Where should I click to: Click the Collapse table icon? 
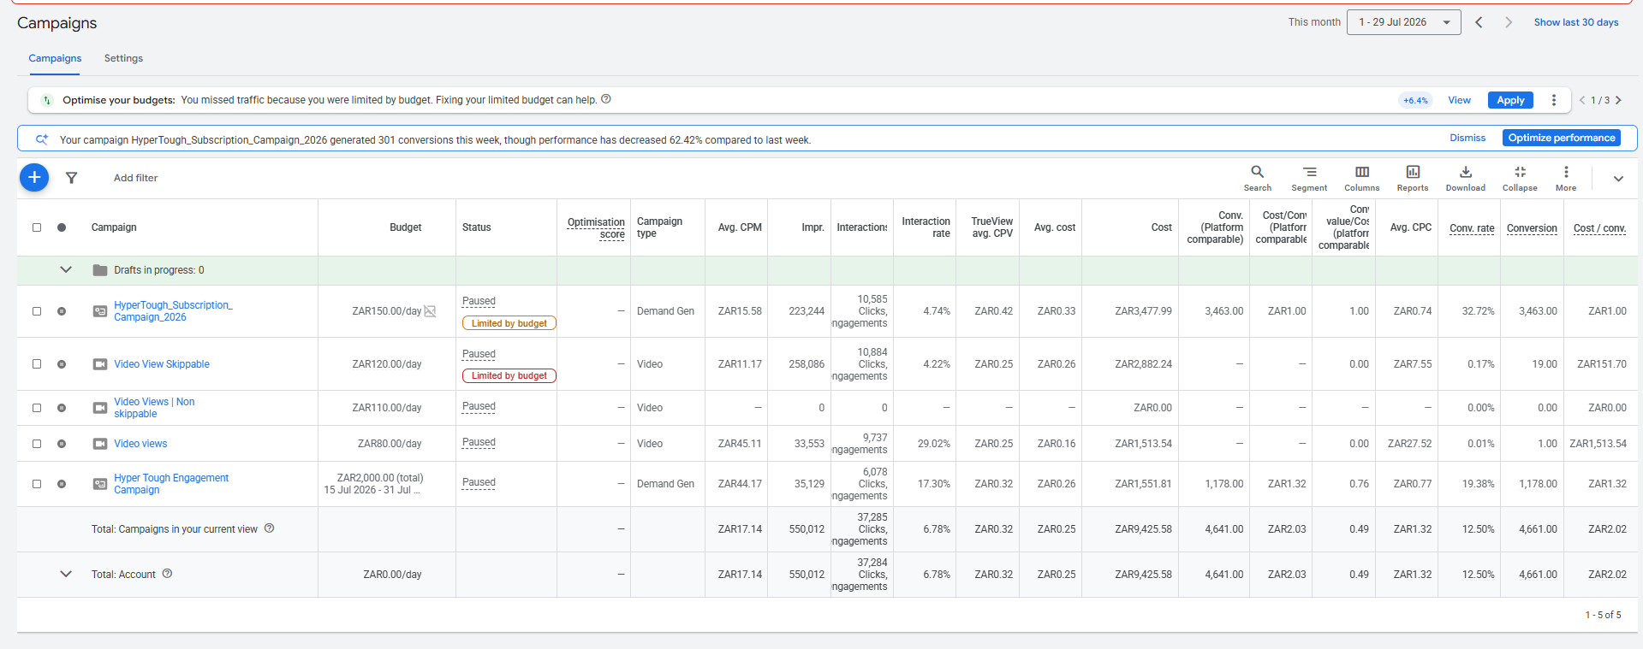click(1520, 178)
